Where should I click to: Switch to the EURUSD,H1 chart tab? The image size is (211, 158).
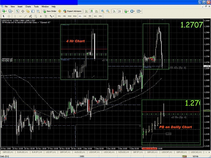(22, 152)
